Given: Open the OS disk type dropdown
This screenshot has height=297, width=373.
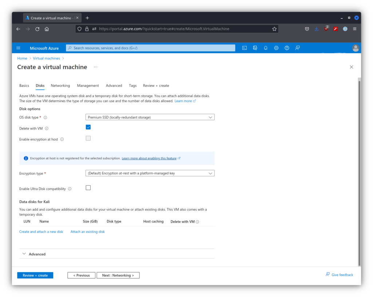Looking at the screenshot, I should [149, 117].
